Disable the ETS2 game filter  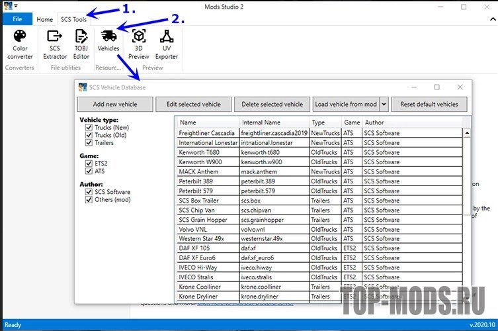(x=89, y=164)
